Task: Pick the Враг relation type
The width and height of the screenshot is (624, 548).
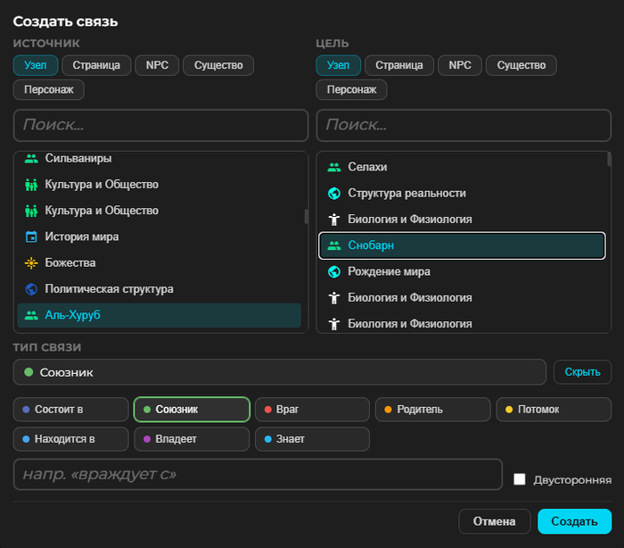Action: pyautogui.click(x=312, y=410)
